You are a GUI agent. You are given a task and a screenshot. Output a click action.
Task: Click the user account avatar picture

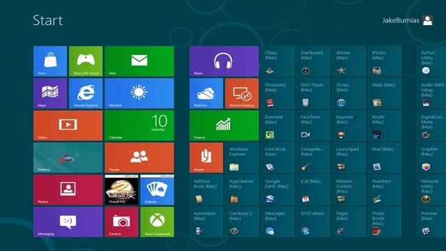pyautogui.click(x=427, y=20)
